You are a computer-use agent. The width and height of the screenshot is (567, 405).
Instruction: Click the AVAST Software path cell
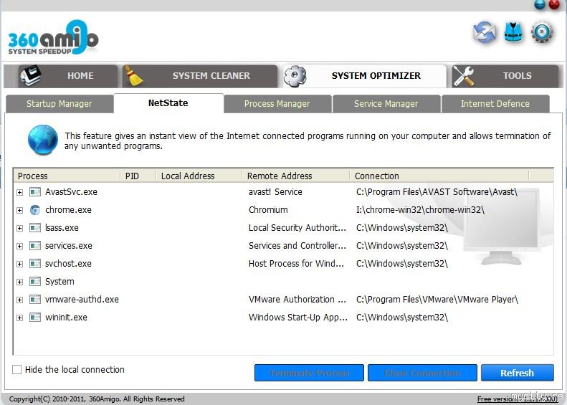coord(437,192)
